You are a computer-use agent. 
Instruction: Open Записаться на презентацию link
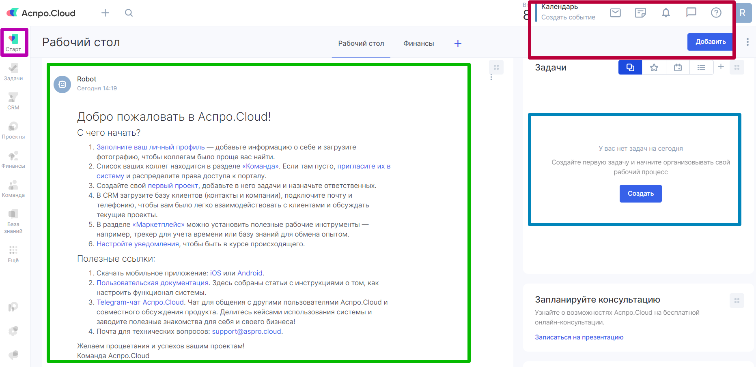(x=579, y=337)
